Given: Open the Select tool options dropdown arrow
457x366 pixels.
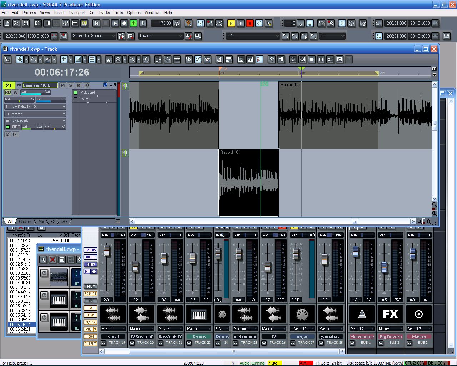Looking at the screenshot, I should click(x=26, y=59).
